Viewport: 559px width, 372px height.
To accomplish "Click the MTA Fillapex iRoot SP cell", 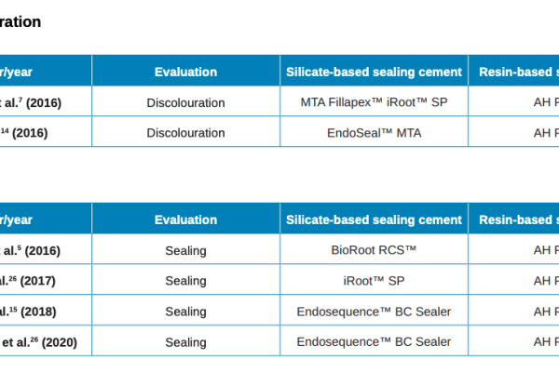I will coord(374,102).
